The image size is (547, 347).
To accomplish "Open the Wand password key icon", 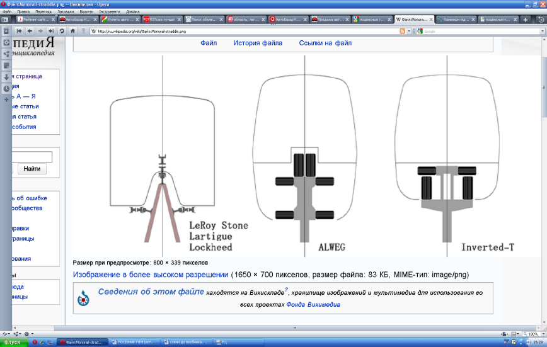I will tap(83, 31).
